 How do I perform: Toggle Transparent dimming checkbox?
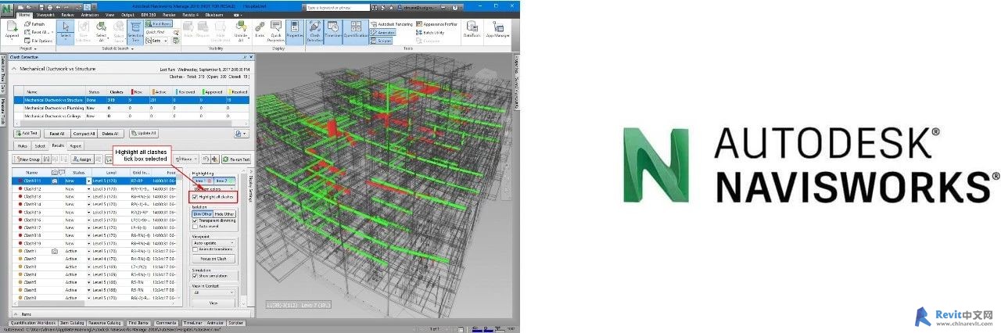[x=196, y=221]
